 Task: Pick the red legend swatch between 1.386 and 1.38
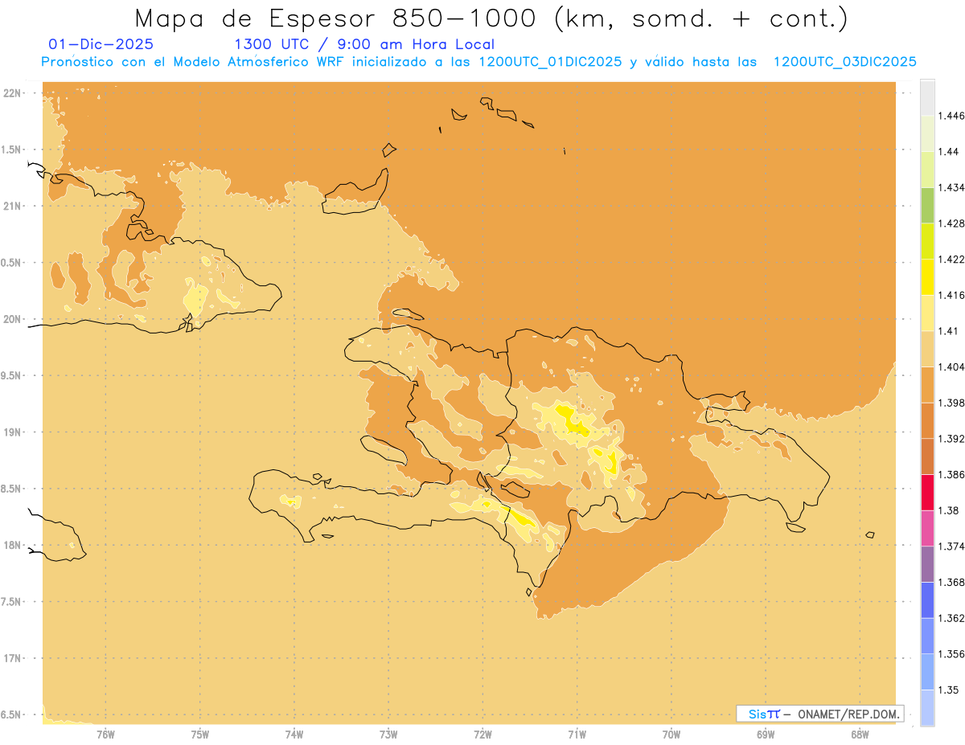[927, 492]
